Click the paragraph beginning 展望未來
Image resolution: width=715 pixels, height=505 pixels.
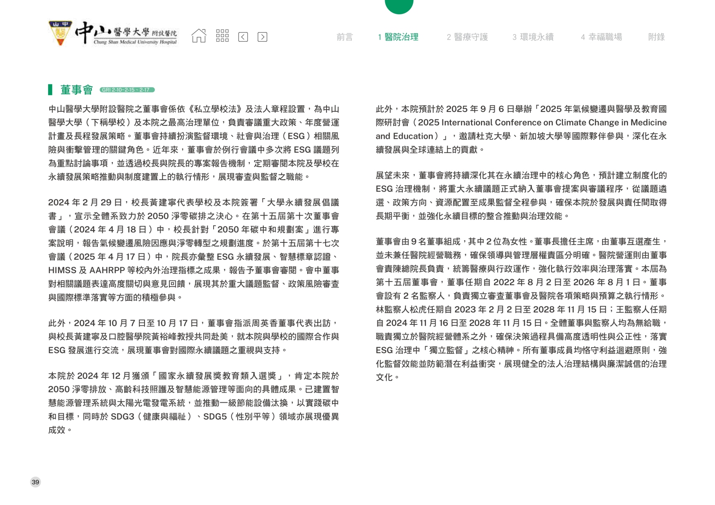(521, 196)
